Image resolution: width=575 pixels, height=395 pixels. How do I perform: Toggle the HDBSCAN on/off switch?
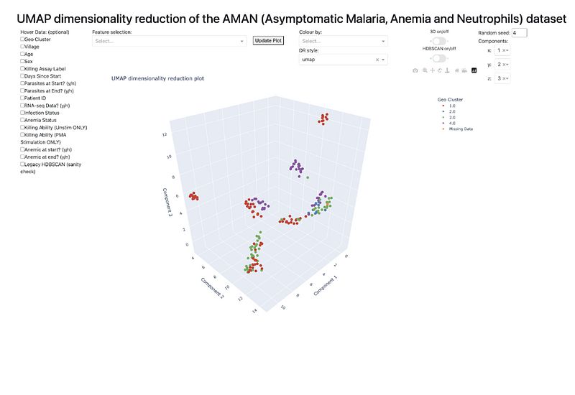(x=438, y=58)
